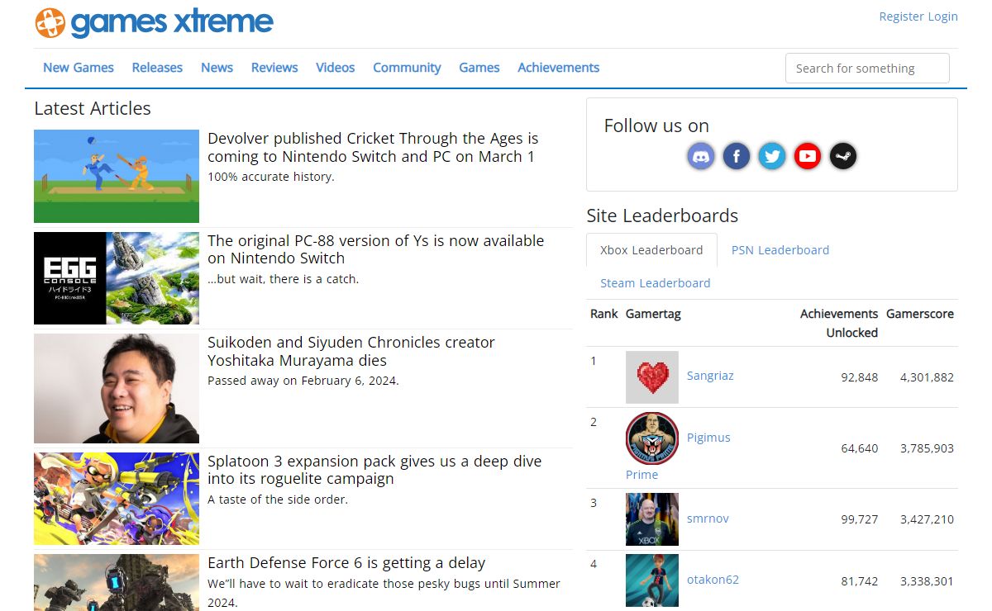Click achievements count 99,727
The height and width of the screenshot is (611, 992).
coord(860,519)
